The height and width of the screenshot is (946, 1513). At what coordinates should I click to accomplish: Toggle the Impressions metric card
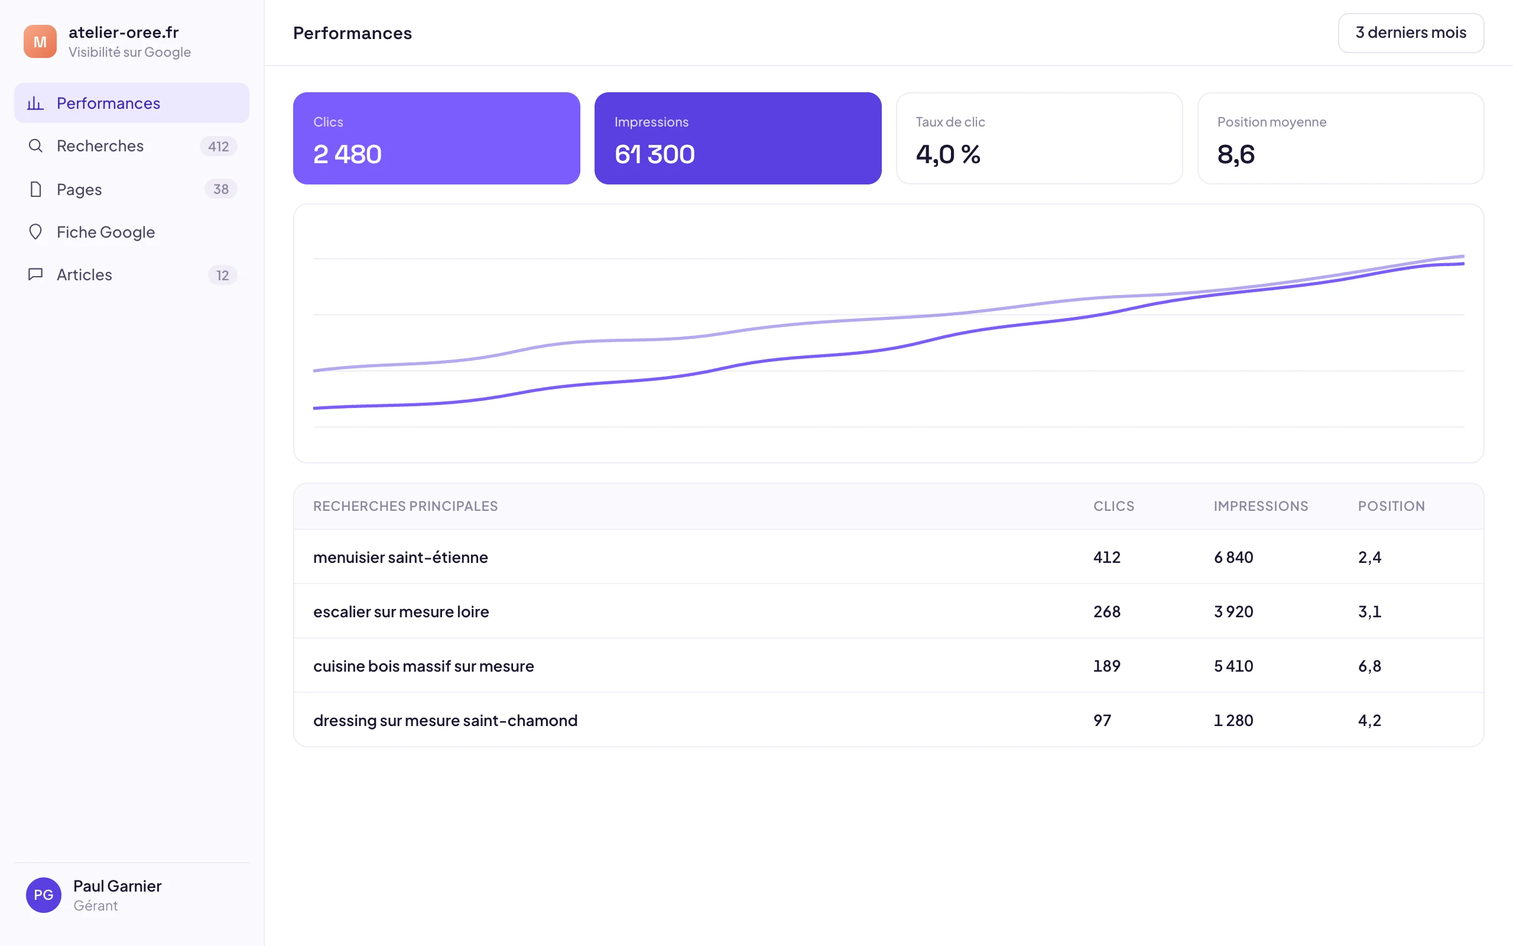click(738, 138)
